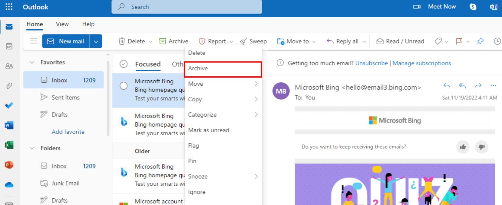
Task: Check the selected Microsoft Bing message circle
Action: coord(124,86)
